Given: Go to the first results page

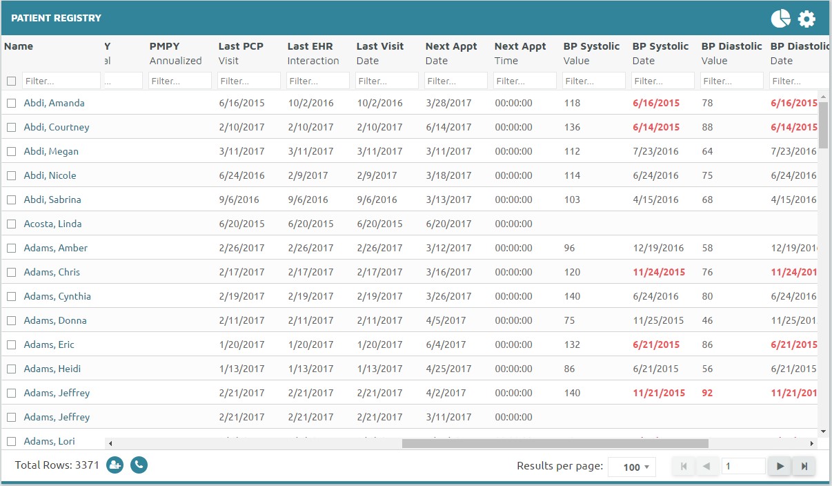Looking at the screenshot, I should tap(683, 467).
